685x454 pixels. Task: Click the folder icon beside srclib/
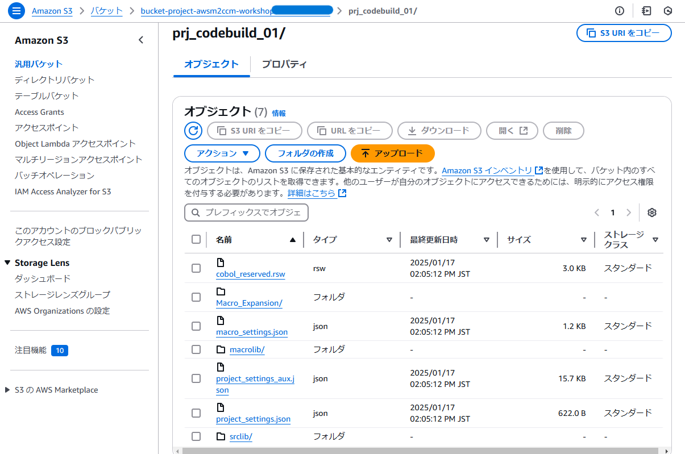point(221,436)
